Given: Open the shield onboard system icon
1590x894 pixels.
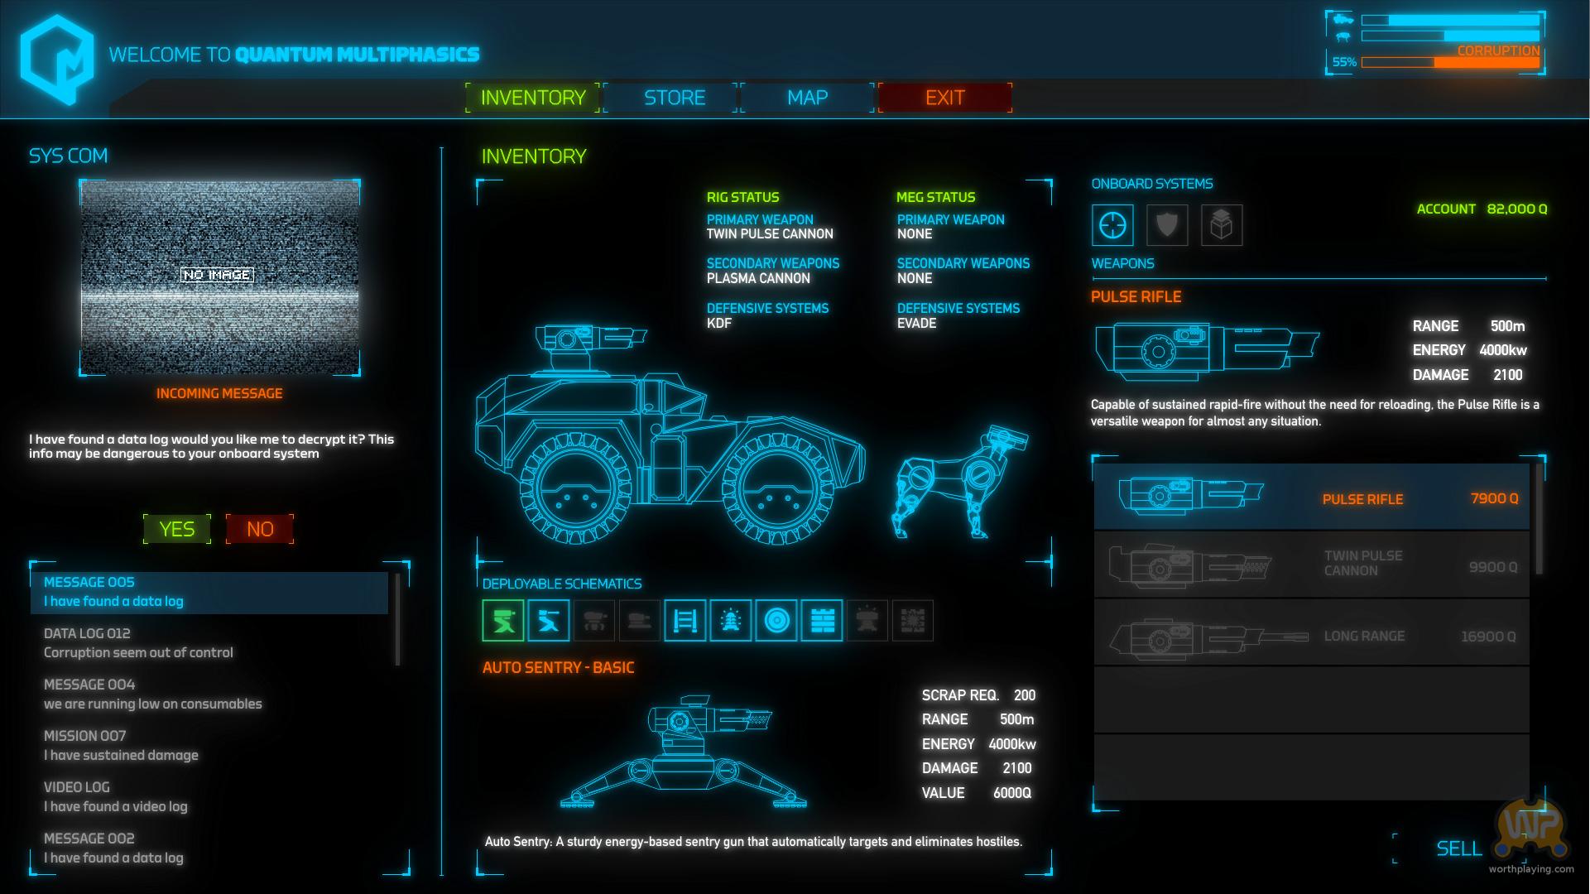Looking at the screenshot, I should [1167, 225].
